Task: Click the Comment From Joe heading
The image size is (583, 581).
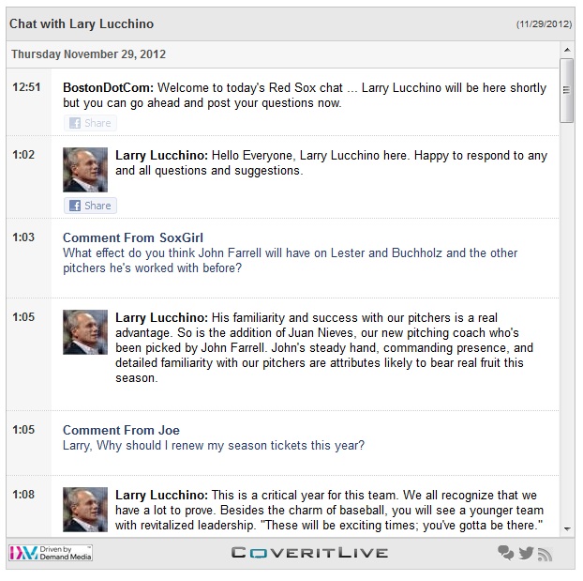Action: [x=121, y=430]
